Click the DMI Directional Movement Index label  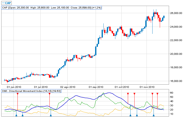coord(31,91)
